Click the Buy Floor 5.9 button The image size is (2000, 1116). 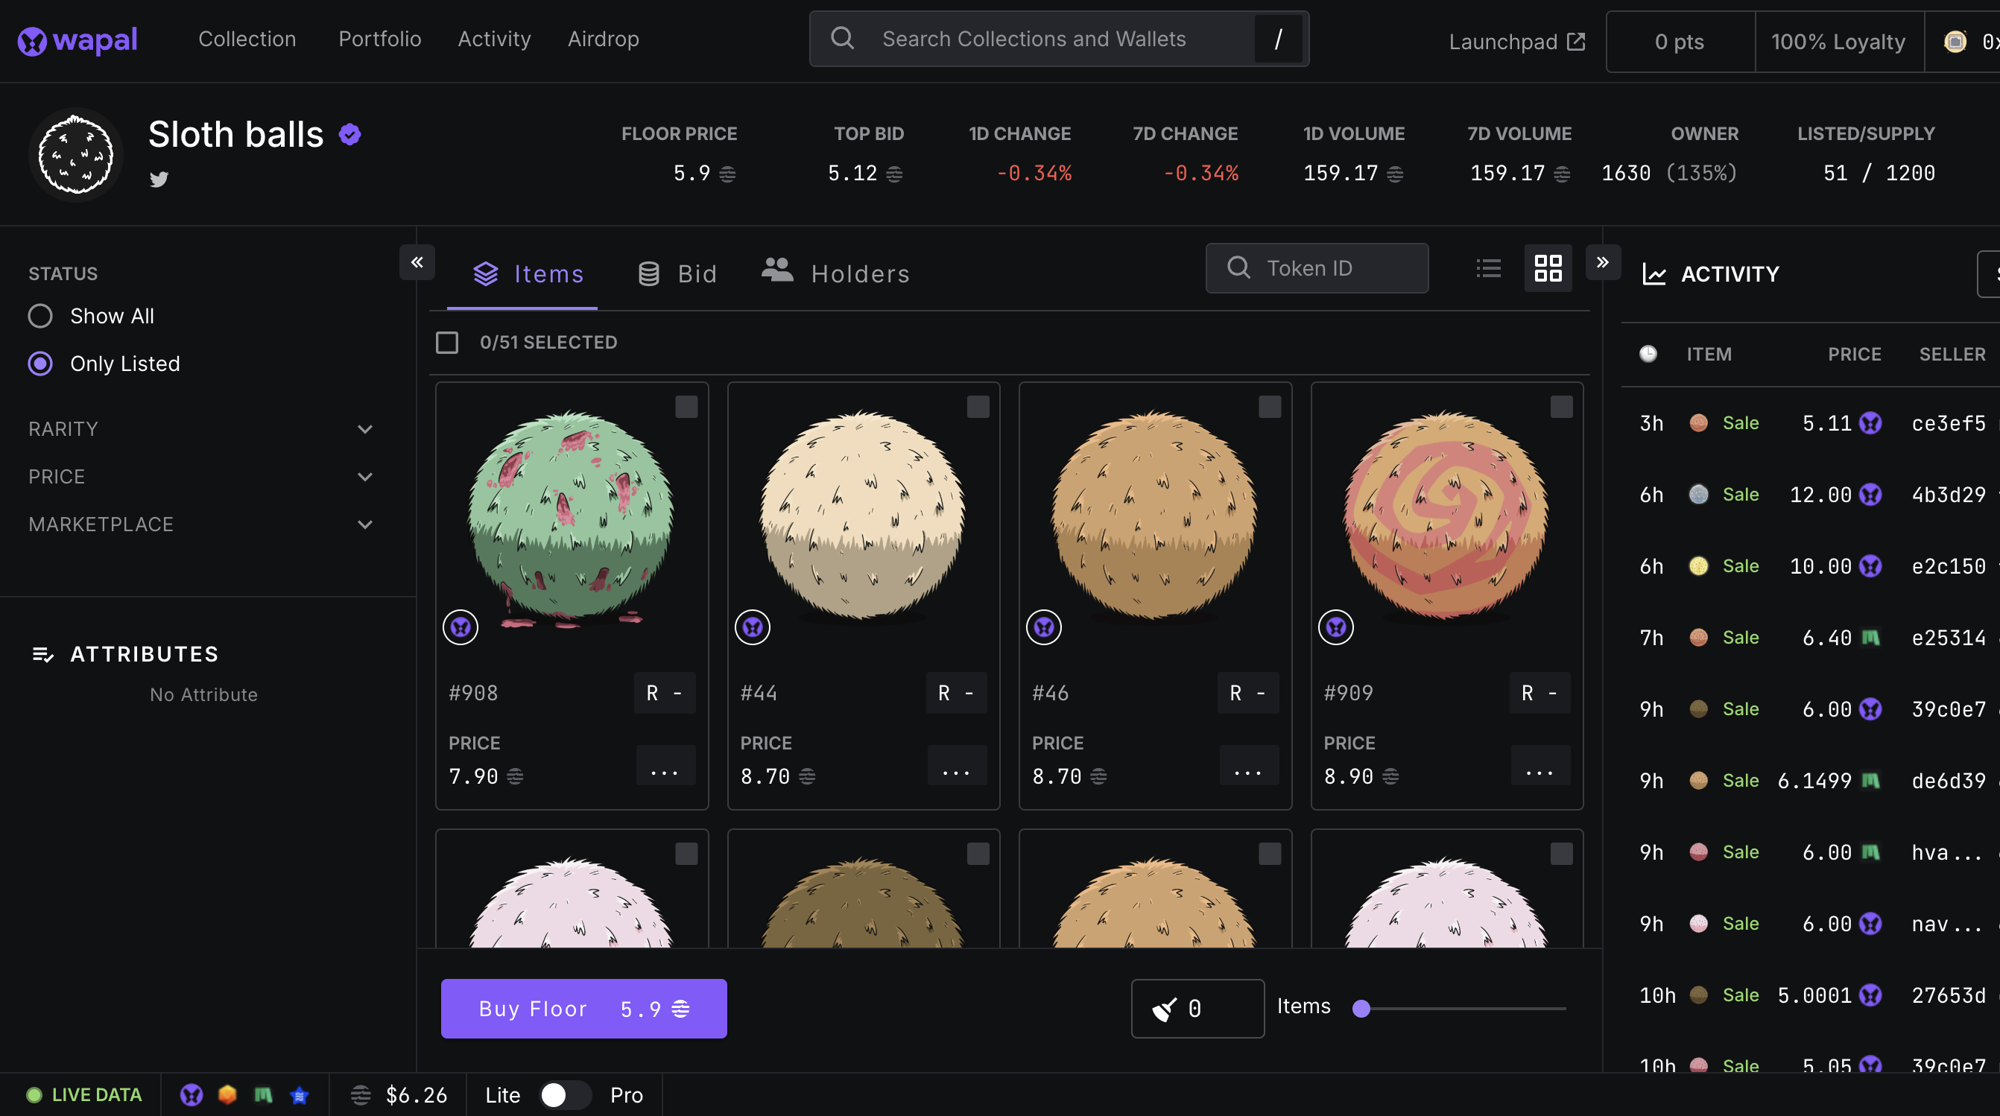(583, 1009)
